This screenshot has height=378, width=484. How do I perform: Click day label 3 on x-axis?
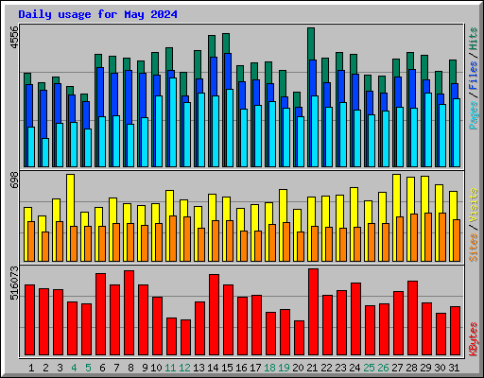pyautogui.click(x=60, y=368)
